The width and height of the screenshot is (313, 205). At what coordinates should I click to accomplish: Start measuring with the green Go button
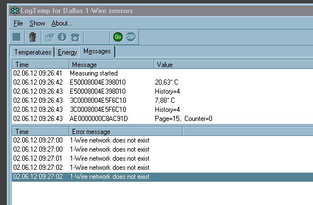(118, 37)
